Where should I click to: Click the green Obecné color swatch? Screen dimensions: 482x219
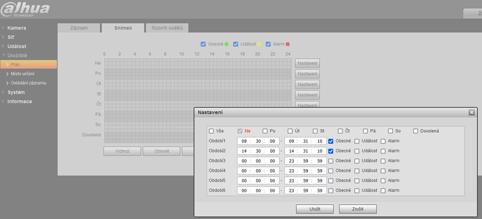[227, 44]
